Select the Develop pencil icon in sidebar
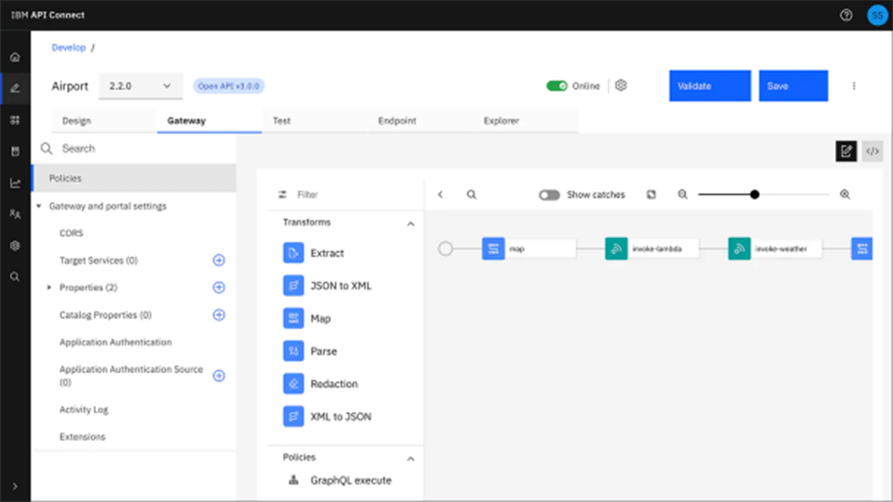Image resolution: width=893 pixels, height=502 pixels. pos(16,88)
